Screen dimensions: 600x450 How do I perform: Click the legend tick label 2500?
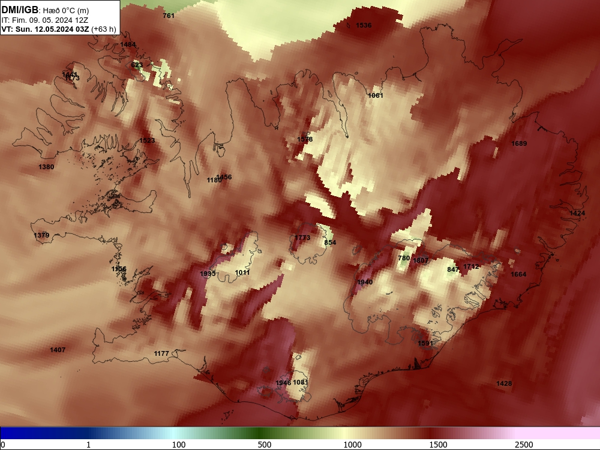pyautogui.click(x=524, y=445)
